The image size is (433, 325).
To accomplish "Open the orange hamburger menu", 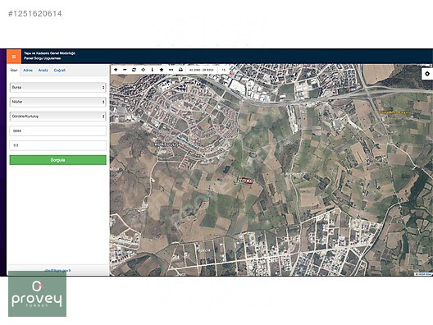I will pyautogui.click(x=14, y=57).
